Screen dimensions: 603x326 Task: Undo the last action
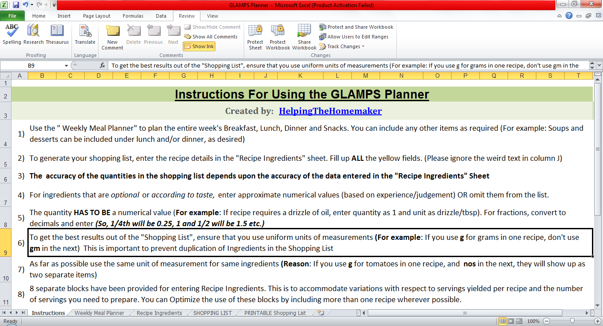coord(26,5)
